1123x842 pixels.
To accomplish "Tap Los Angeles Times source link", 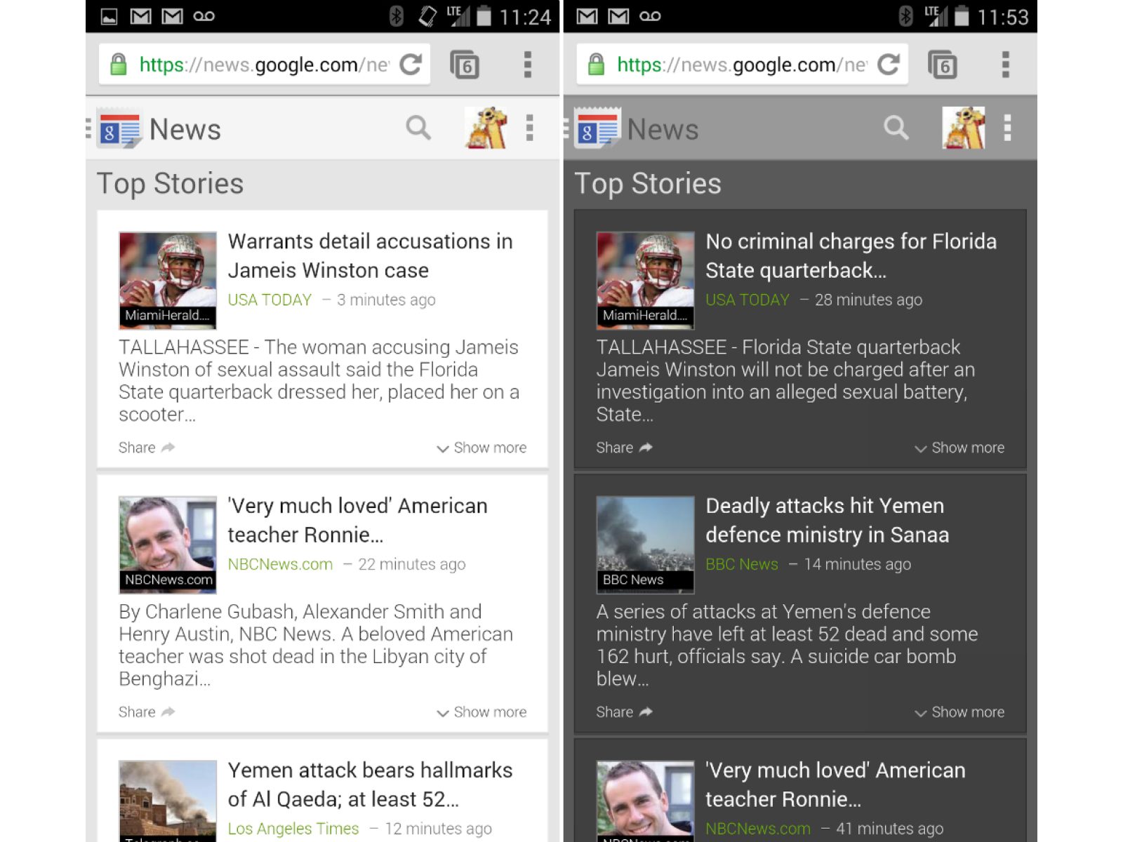I will (x=293, y=829).
